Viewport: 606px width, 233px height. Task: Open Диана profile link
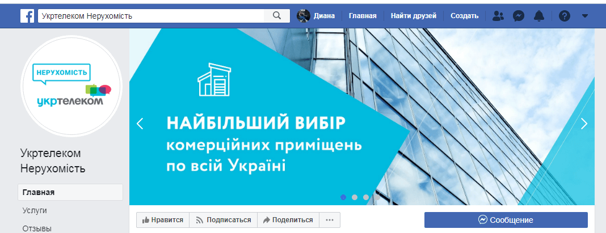point(324,16)
